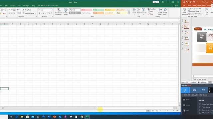The width and height of the screenshot is (213, 119).
Task: Click PowerPoint undo icon
Action: click(x=187, y=2)
